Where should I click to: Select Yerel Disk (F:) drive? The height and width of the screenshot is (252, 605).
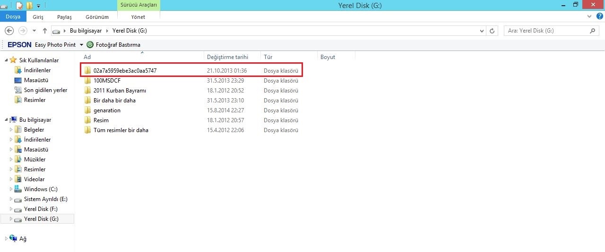41,209
